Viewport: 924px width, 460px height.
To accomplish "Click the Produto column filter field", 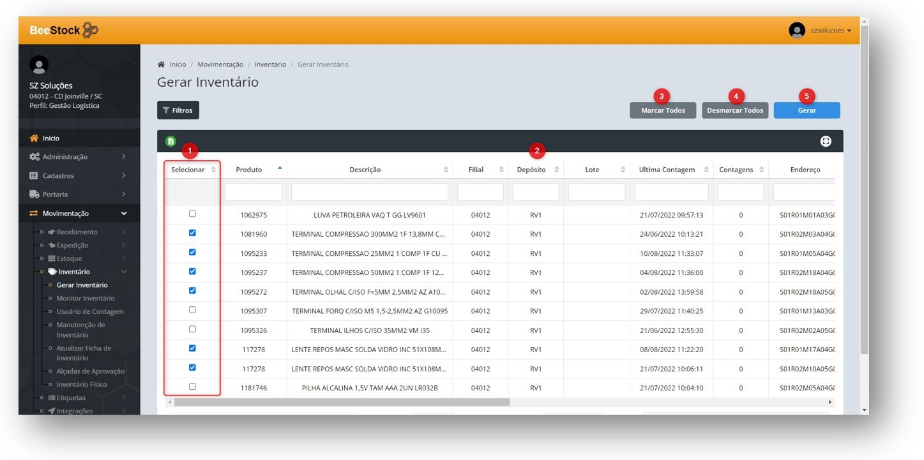I will (254, 192).
